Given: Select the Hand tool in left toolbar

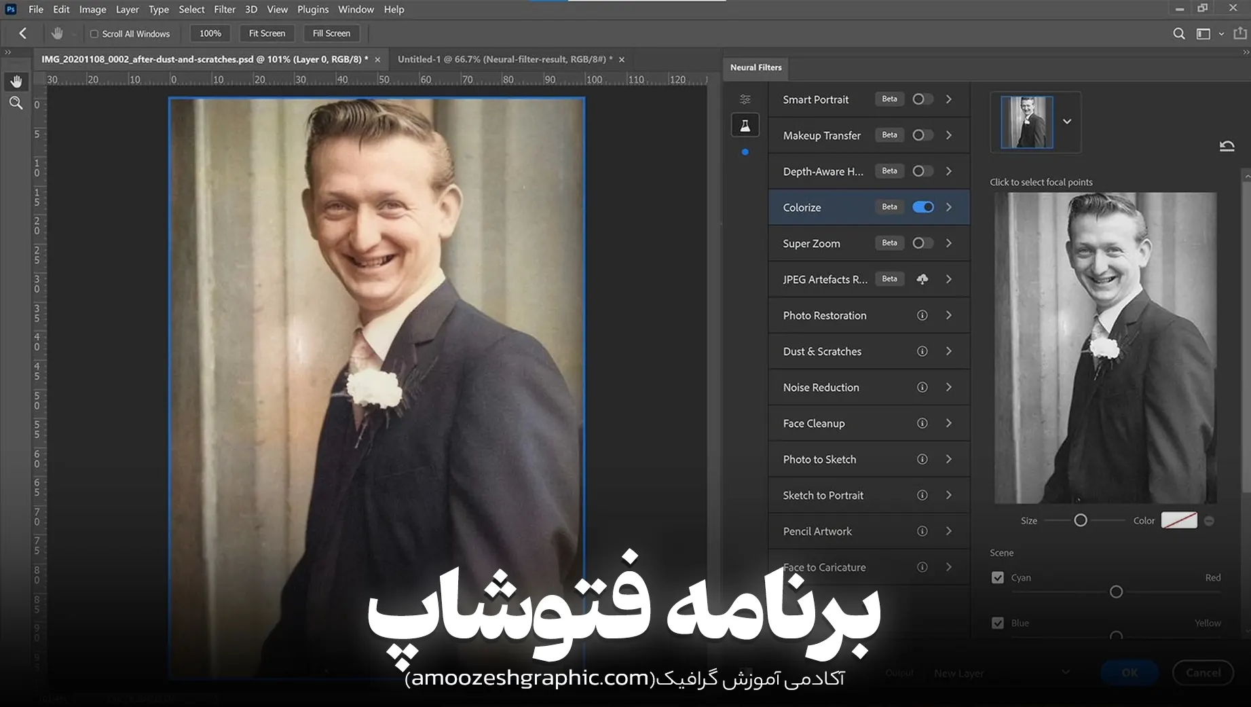Looking at the screenshot, I should tap(16, 81).
